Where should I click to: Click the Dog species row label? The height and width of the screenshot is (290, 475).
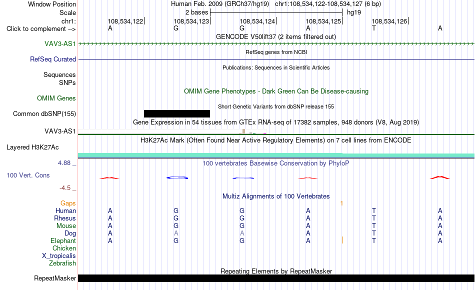[70, 233]
